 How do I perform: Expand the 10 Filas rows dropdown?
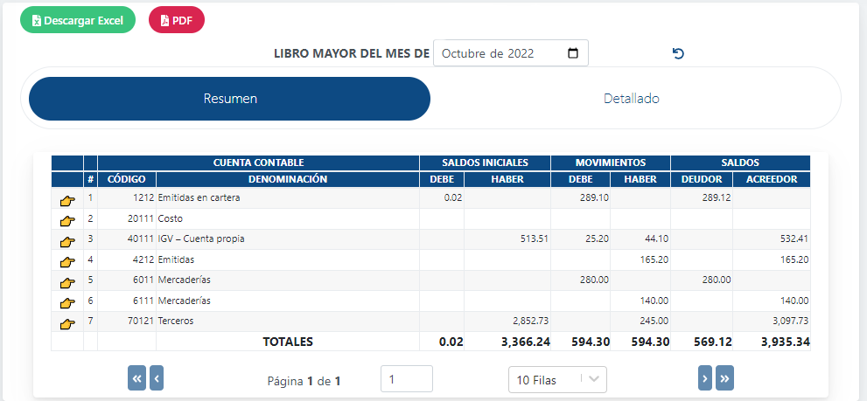pos(557,379)
